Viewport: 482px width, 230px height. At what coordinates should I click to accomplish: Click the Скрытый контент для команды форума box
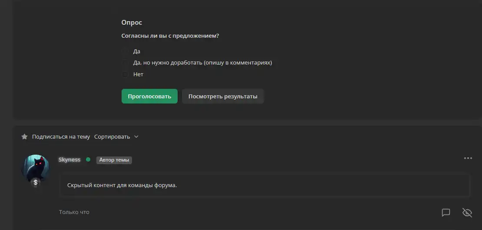265,185
